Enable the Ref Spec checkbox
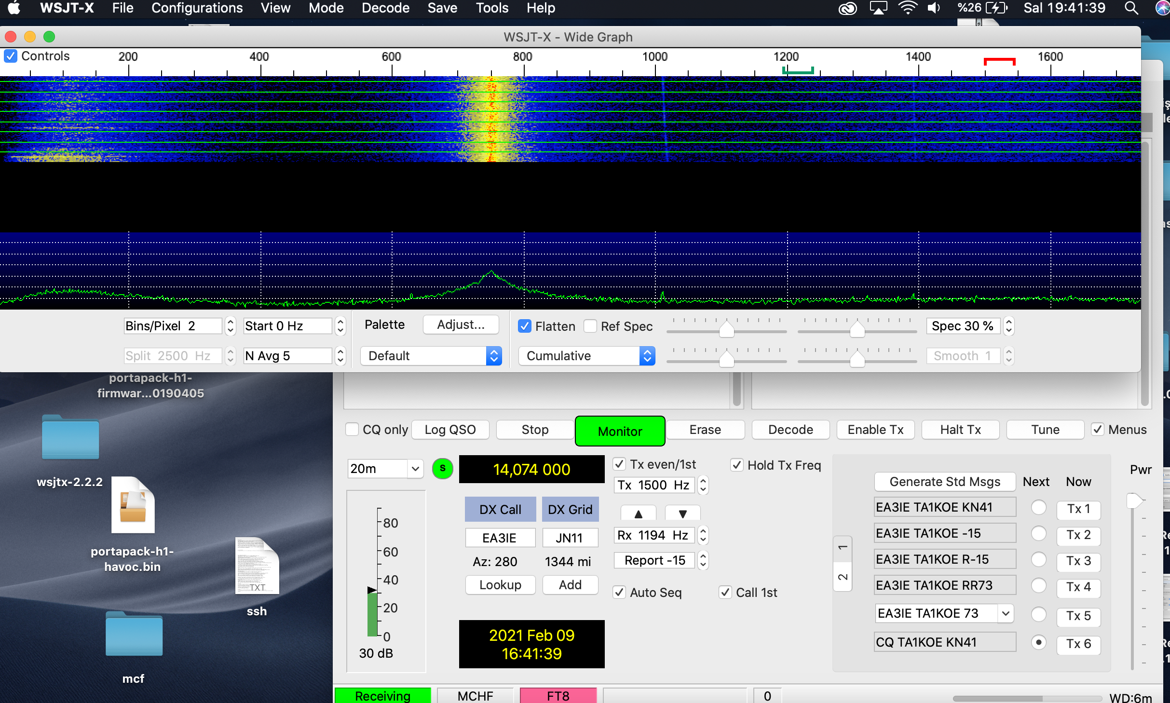 click(x=590, y=326)
